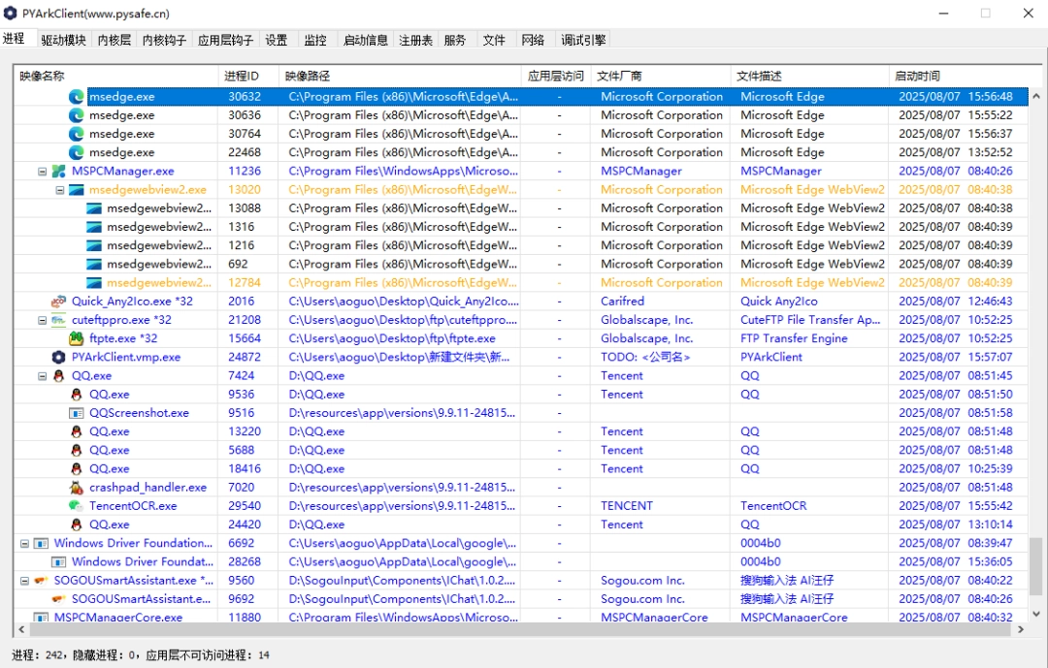The height and width of the screenshot is (668, 1048).
Task: Click the crashpad_handler.exe process icon
Action: pyautogui.click(x=77, y=488)
